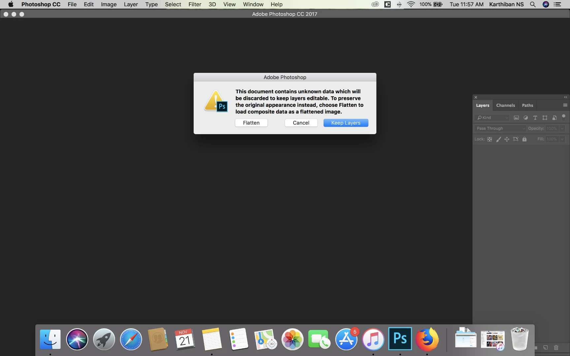Image resolution: width=570 pixels, height=356 pixels.
Task: Open Launchpad from the dock
Action: (104, 339)
